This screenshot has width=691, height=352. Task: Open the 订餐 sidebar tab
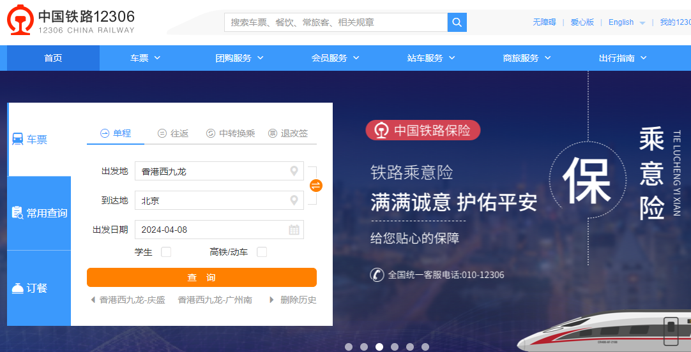pos(39,288)
